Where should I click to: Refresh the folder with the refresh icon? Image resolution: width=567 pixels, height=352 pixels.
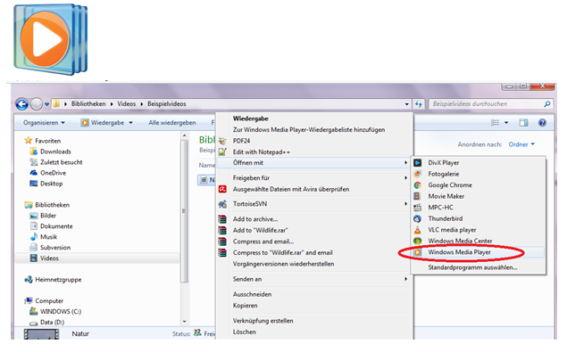[419, 104]
